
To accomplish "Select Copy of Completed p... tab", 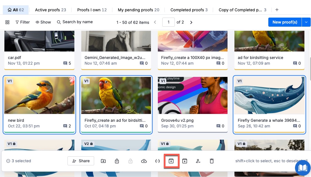I will (x=242, y=10).
